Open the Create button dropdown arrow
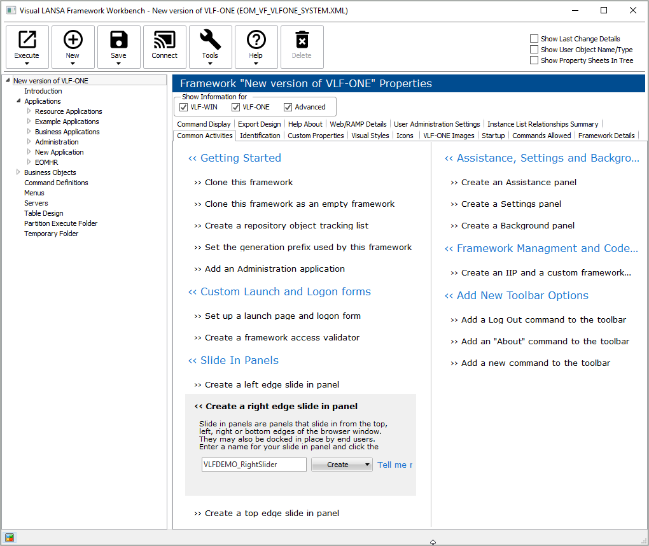649x546 pixels. pos(367,465)
